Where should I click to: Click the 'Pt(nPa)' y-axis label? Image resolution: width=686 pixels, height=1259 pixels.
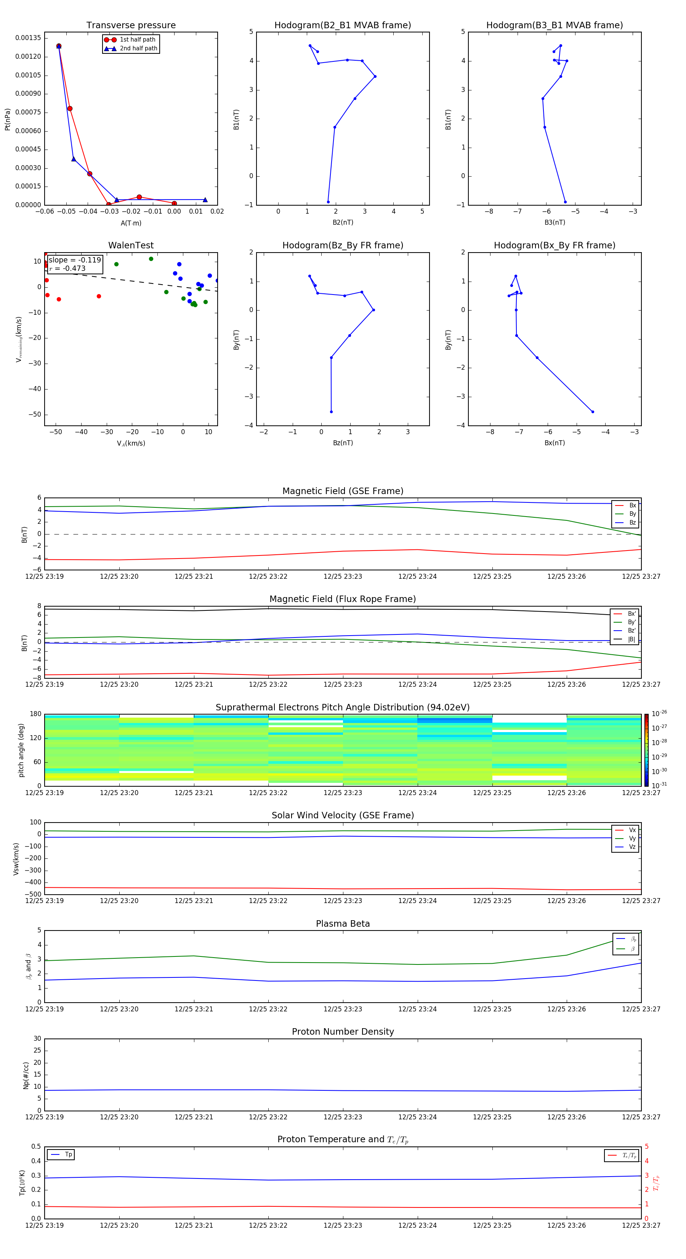click(7, 119)
